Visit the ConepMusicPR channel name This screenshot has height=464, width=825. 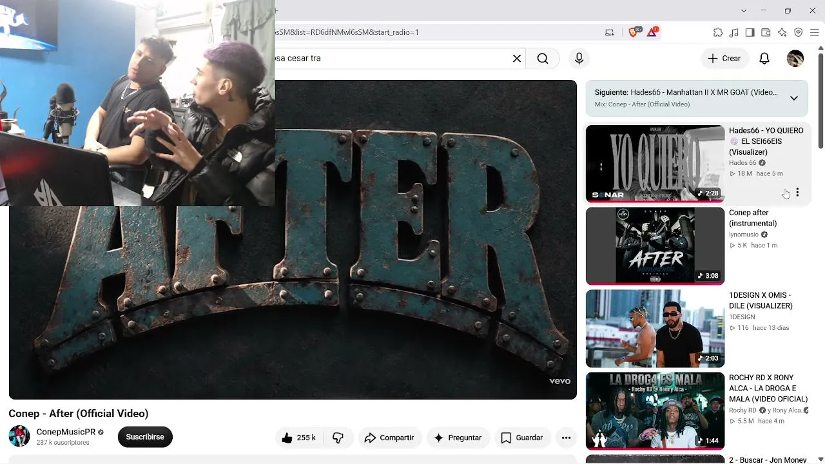point(66,432)
